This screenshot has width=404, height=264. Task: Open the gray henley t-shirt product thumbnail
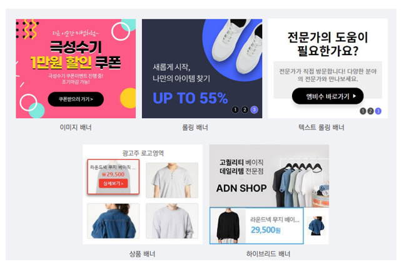point(172,180)
